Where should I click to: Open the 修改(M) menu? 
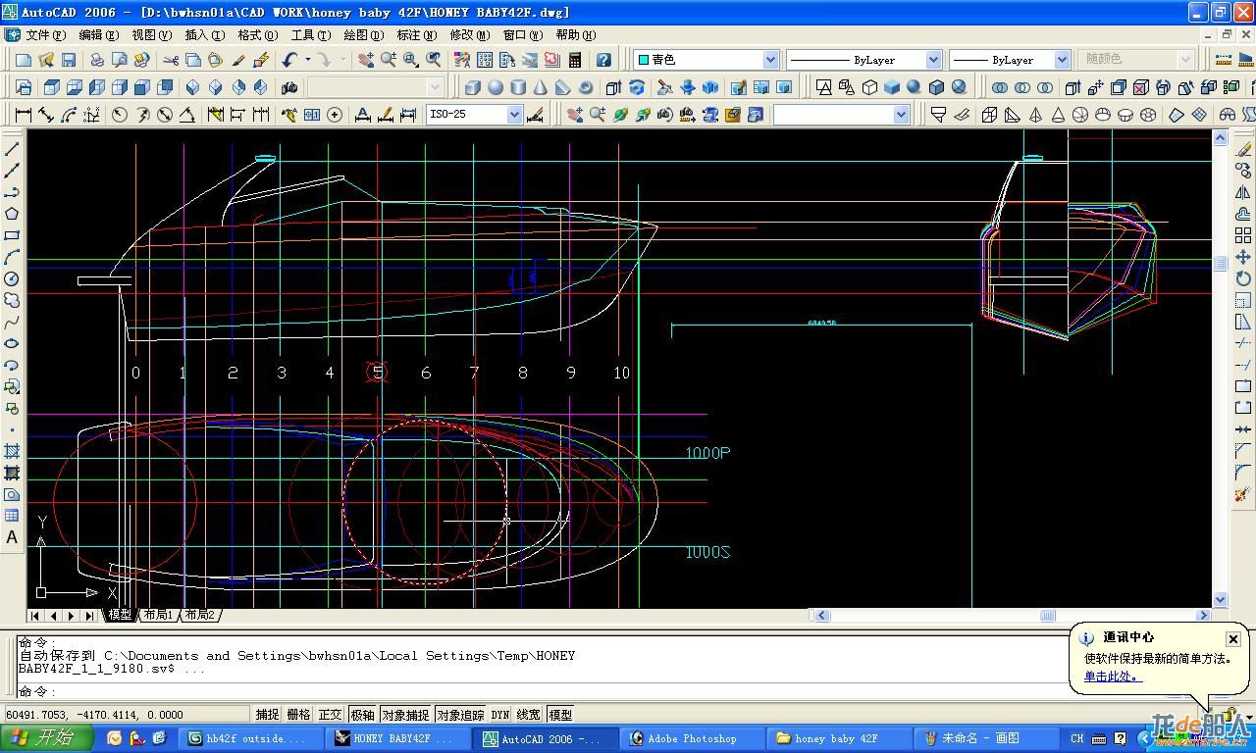[469, 34]
